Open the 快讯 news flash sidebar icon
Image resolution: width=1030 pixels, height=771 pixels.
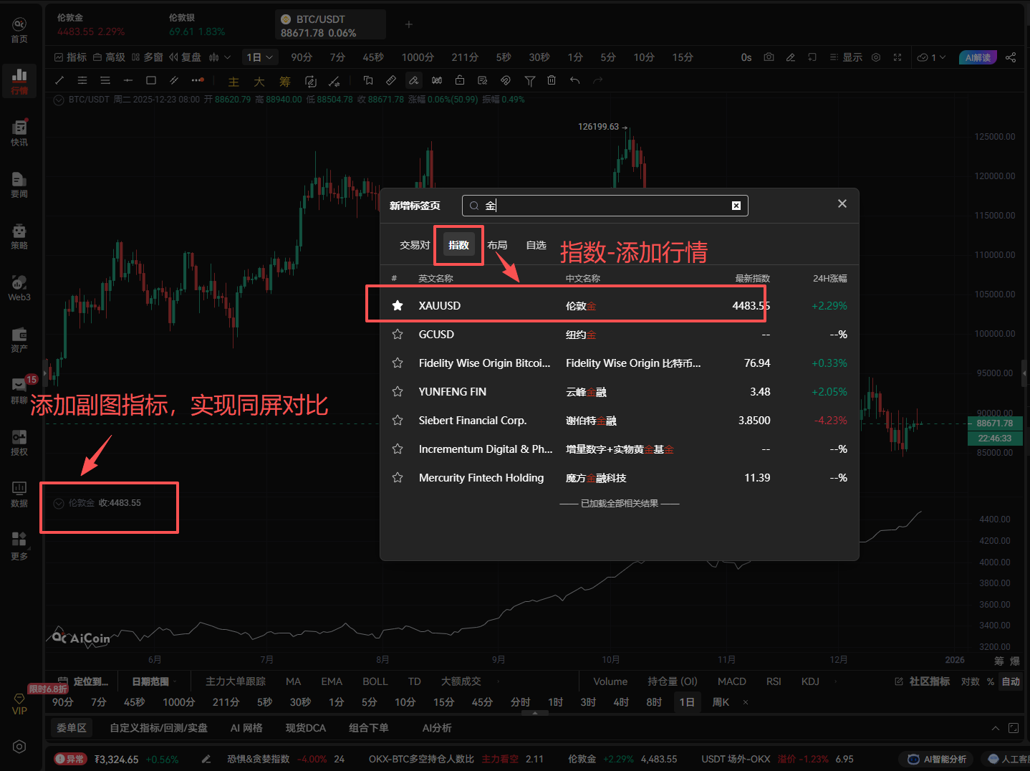(19, 133)
